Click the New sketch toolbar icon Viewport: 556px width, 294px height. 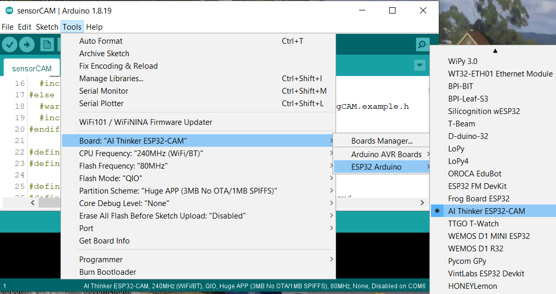[47, 45]
